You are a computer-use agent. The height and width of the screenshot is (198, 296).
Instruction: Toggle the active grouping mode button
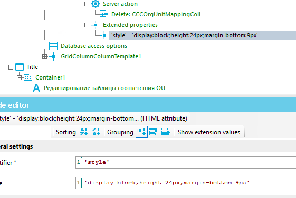pos(141,132)
